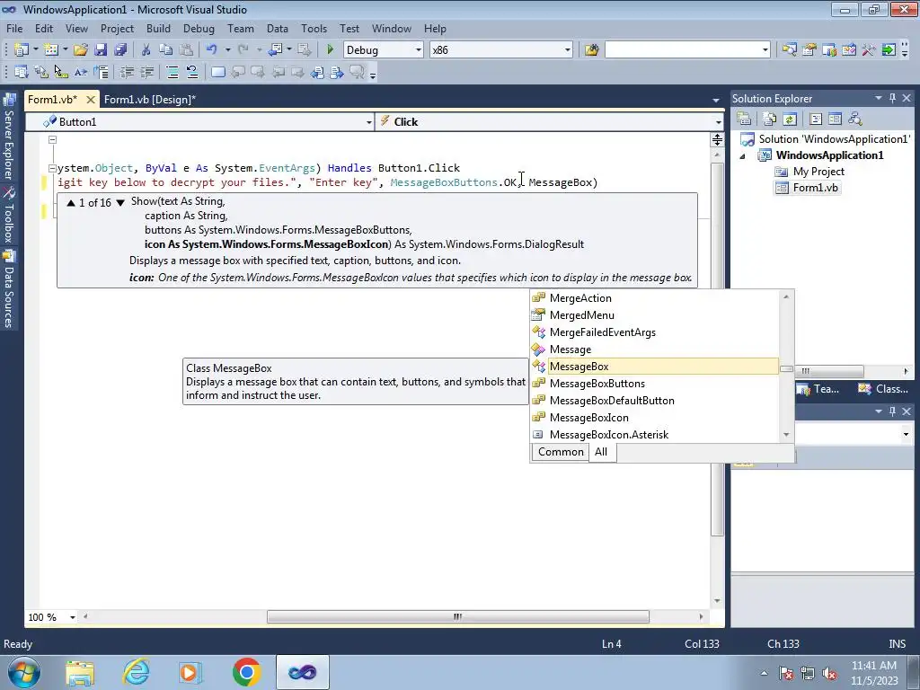Click Solution Explorer Properties icon
Image resolution: width=920 pixels, height=690 pixels.
pos(744,119)
